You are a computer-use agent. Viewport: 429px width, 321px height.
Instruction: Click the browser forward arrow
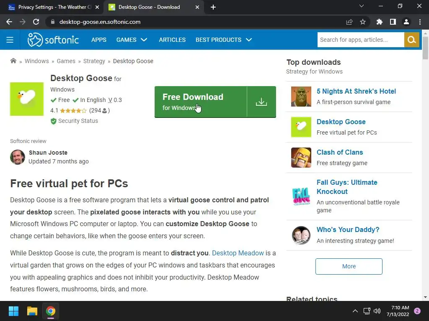pos(23,22)
